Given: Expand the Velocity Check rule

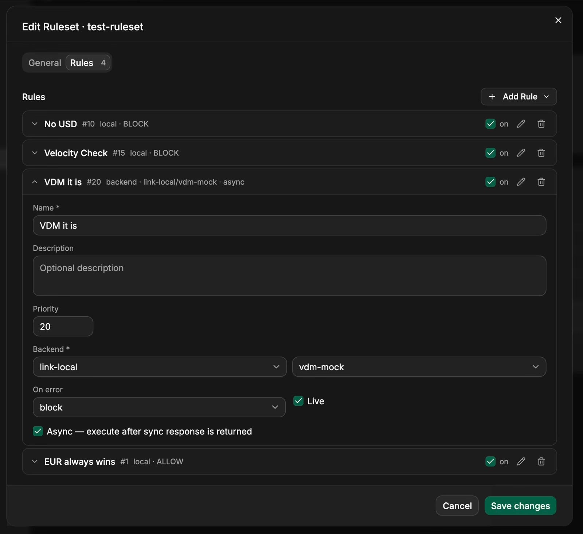Looking at the screenshot, I should coord(35,153).
